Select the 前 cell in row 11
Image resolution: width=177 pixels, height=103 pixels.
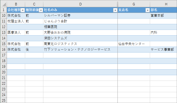pos(34,21)
